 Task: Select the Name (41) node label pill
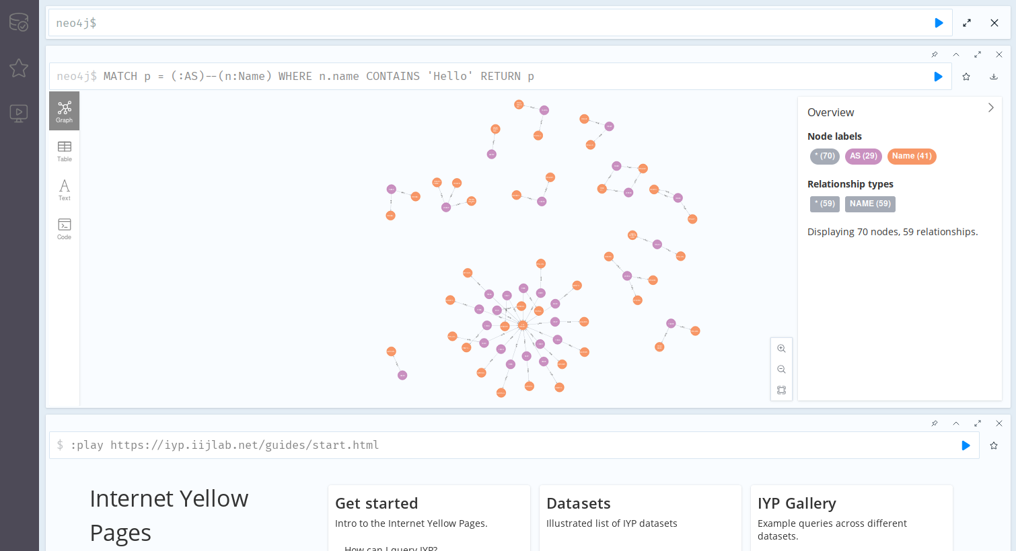[x=912, y=156]
